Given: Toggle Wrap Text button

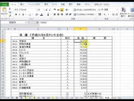Looking at the screenshot, I should 85,10.
